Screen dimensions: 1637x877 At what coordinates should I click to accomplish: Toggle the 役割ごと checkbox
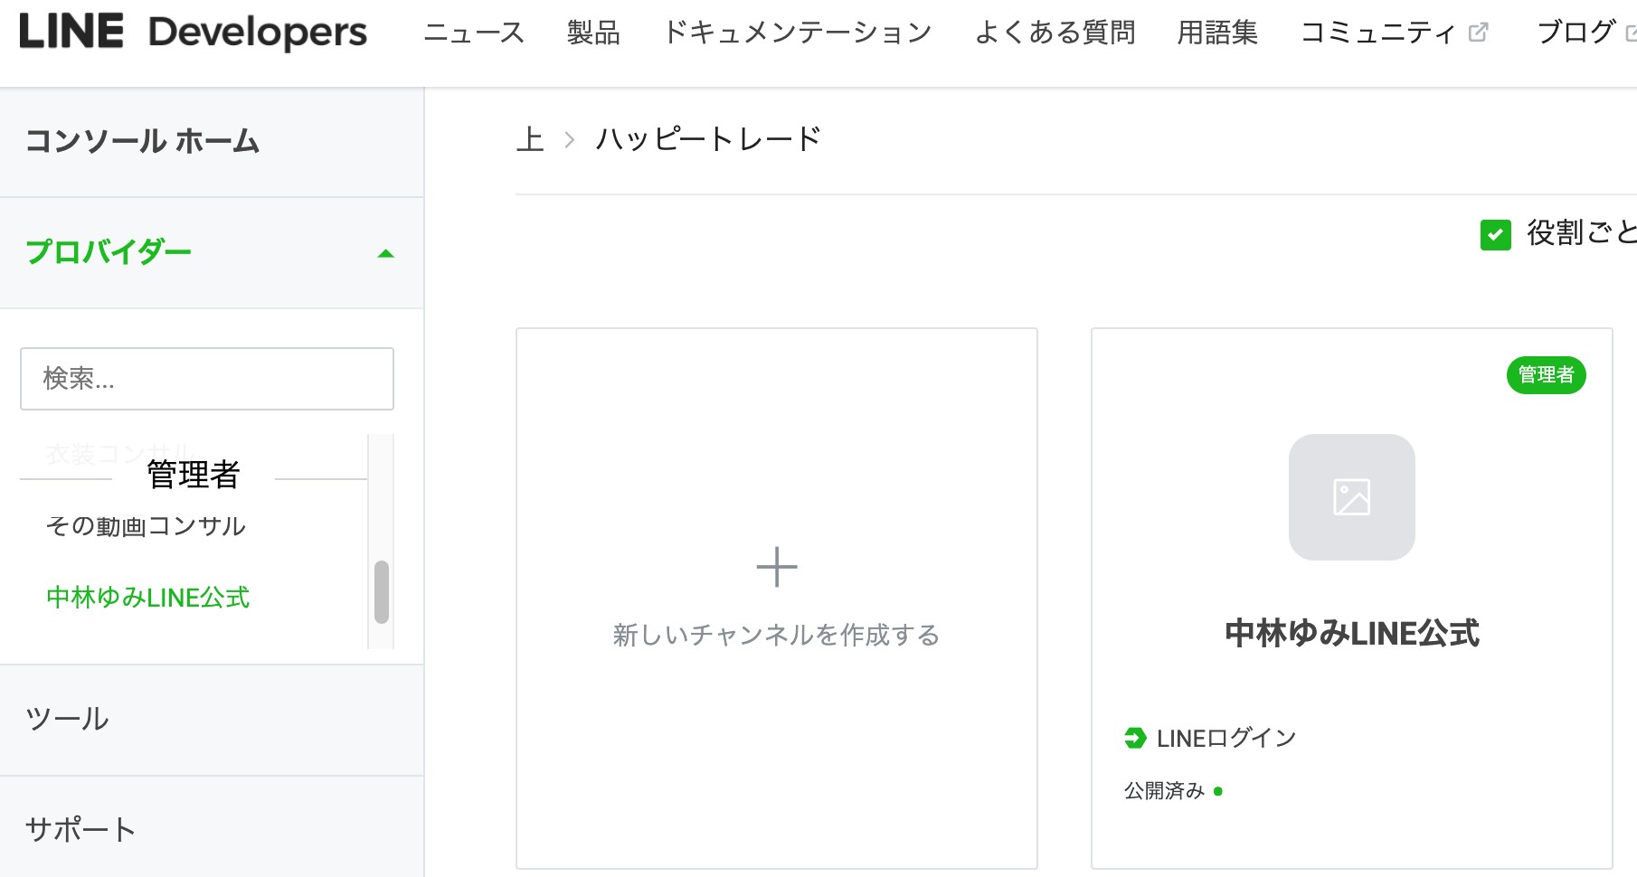pyautogui.click(x=1496, y=235)
